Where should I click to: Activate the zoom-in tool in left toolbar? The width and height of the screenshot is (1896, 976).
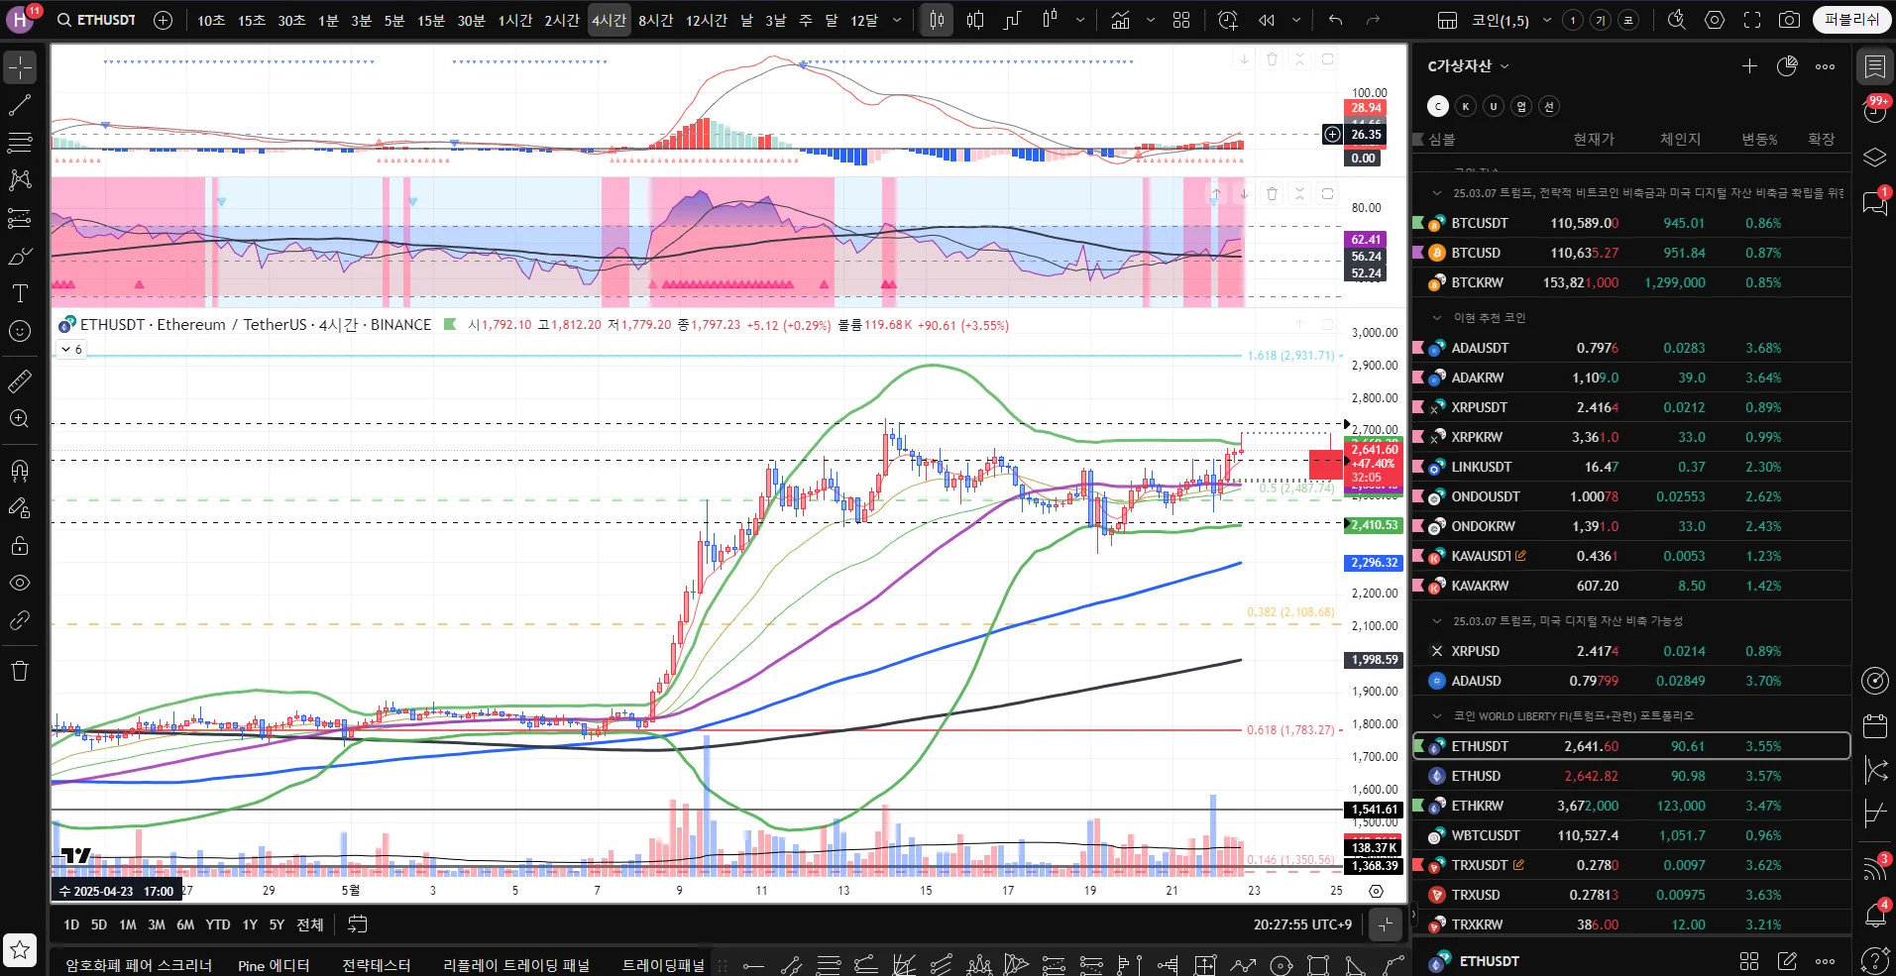(x=20, y=418)
